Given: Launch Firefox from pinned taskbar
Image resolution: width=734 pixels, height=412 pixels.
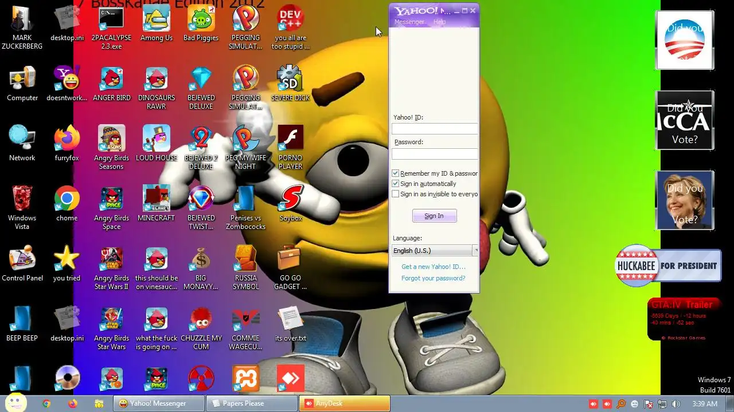Looking at the screenshot, I should click(x=72, y=403).
